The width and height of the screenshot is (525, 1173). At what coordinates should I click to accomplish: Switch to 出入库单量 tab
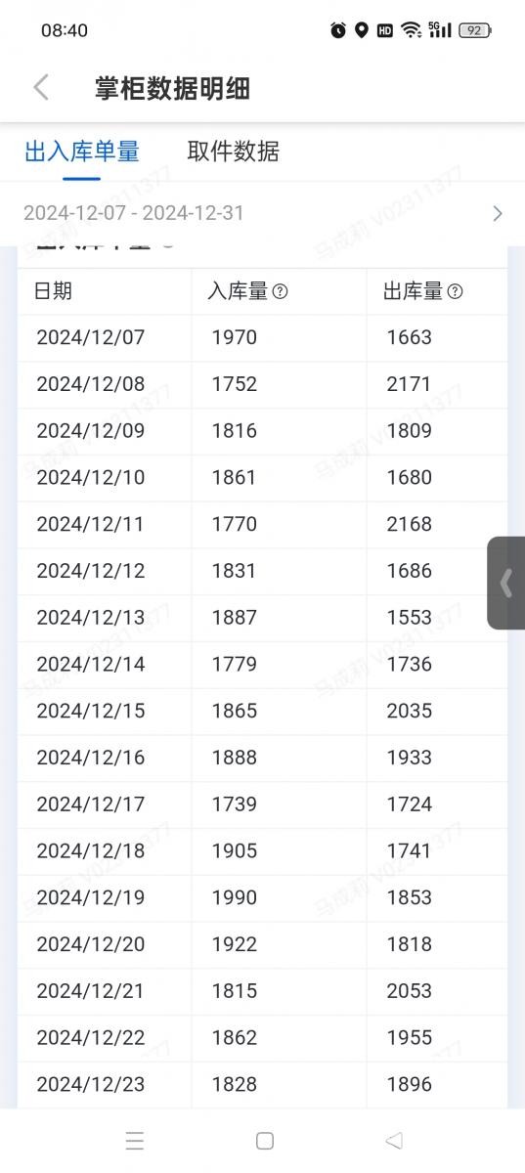pyautogui.click(x=82, y=152)
